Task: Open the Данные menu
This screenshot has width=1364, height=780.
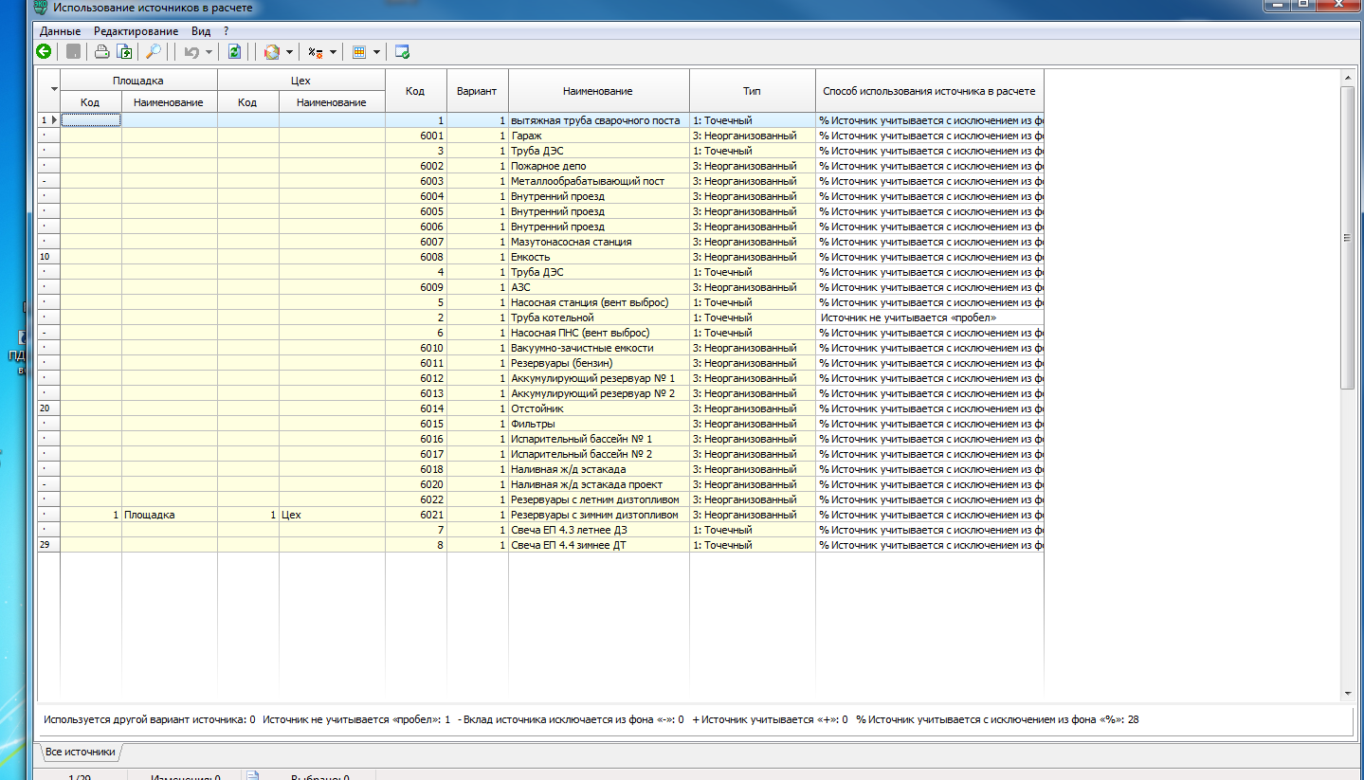Action: click(60, 31)
